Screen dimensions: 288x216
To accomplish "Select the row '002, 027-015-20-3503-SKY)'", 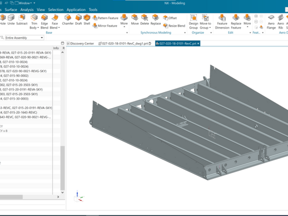I will pyautogui.click(x=26, y=85).
